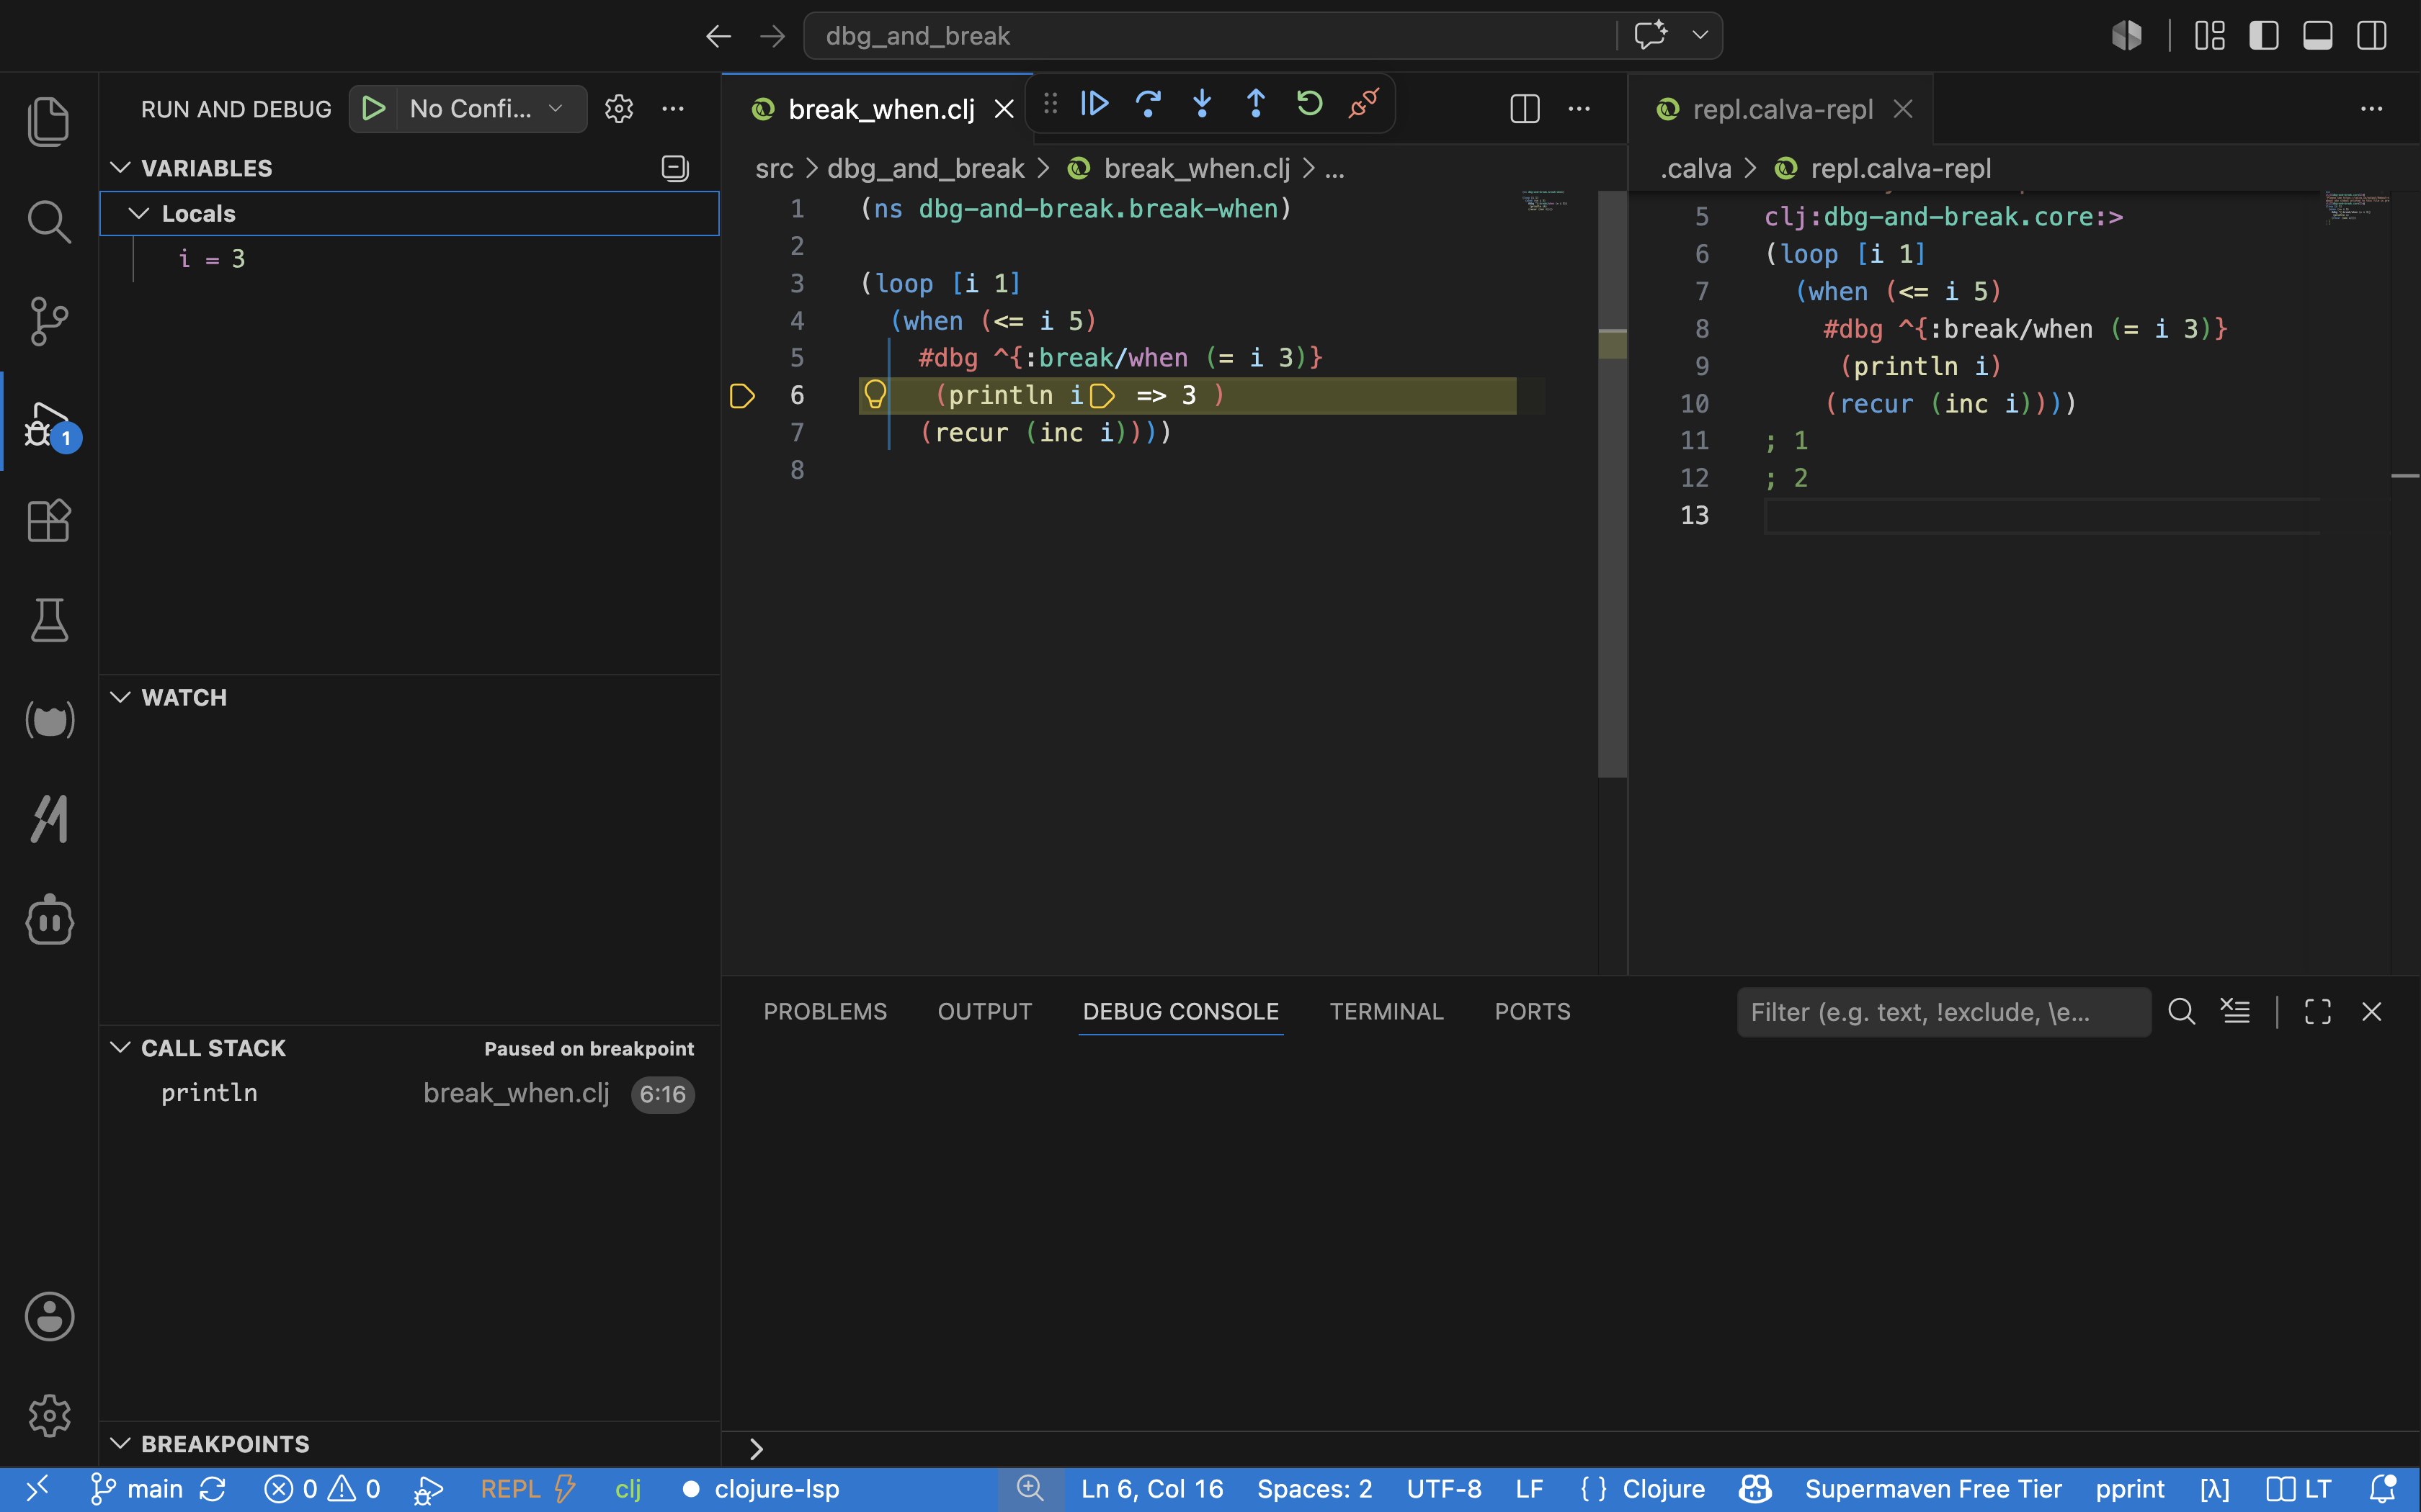Image resolution: width=2421 pixels, height=1512 pixels.
Task: Open the Manage gear at sidebar bottom
Action: coord(48,1415)
